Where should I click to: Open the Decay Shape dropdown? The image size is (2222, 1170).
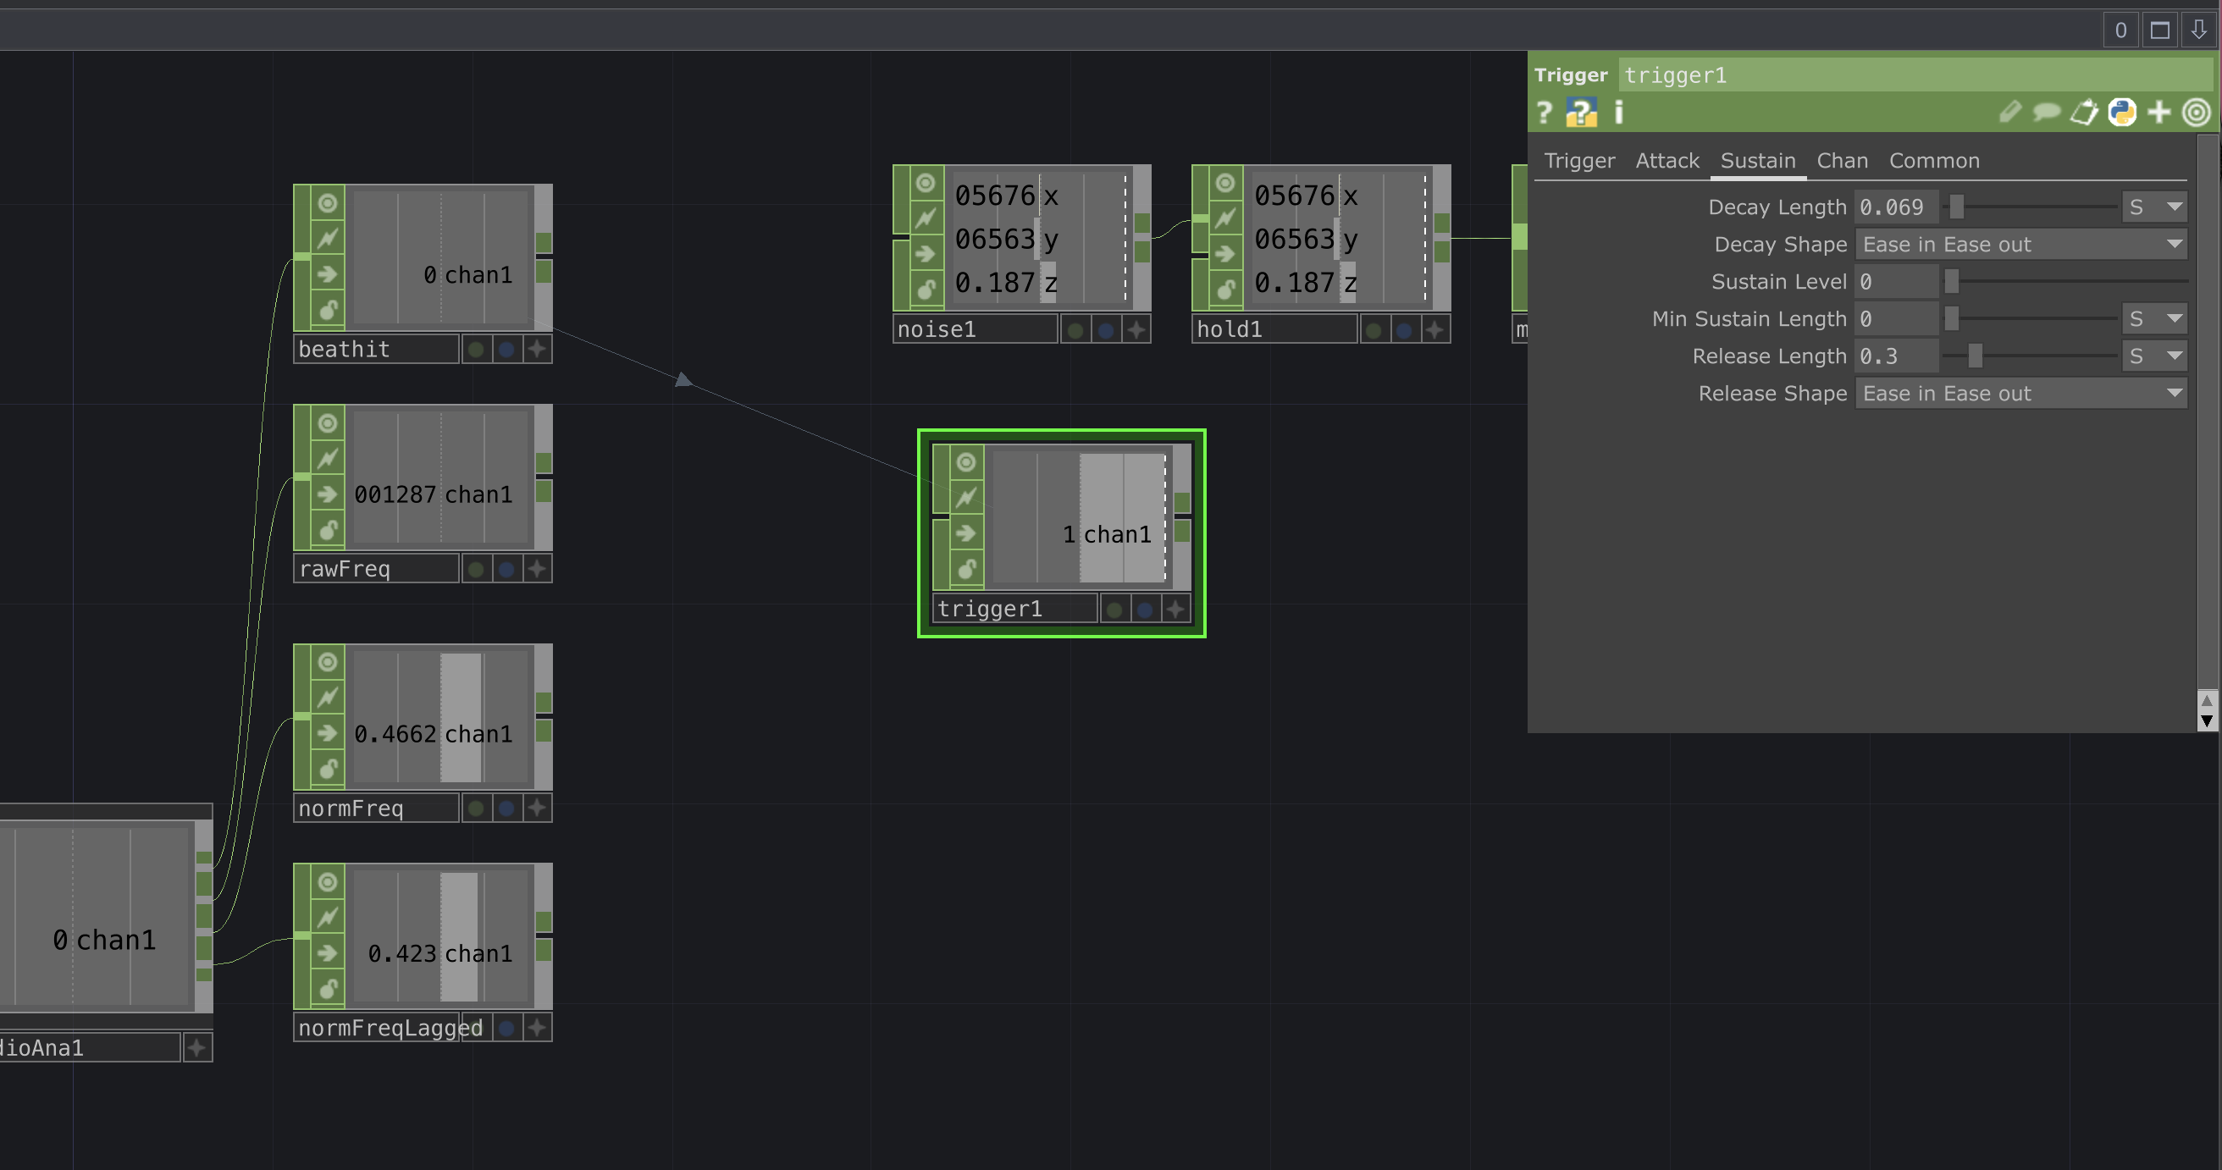2020,245
